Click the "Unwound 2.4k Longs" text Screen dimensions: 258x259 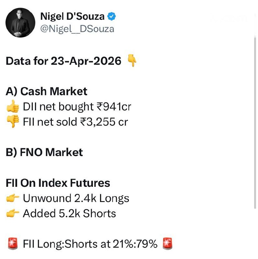tap(76, 198)
